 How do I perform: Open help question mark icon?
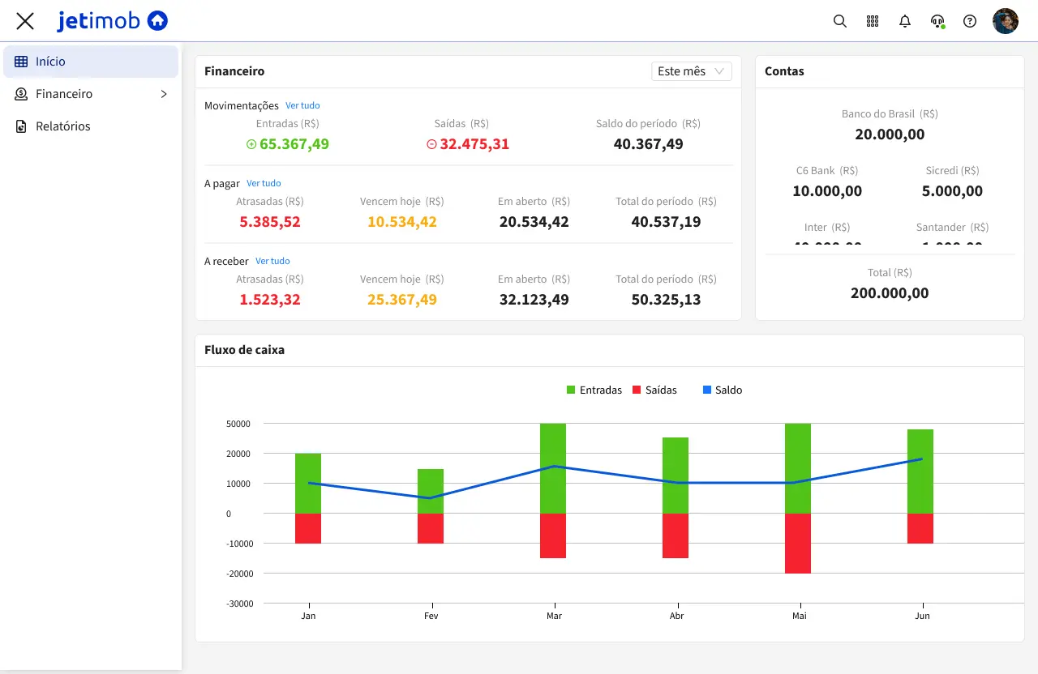(x=970, y=21)
